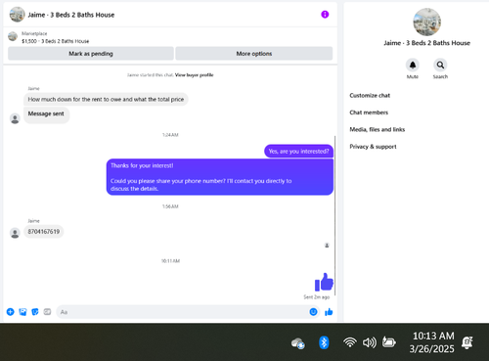The height and width of the screenshot is (361, 489).
Task: Click the phone number 8704167619 message
Action: [44, 232]
